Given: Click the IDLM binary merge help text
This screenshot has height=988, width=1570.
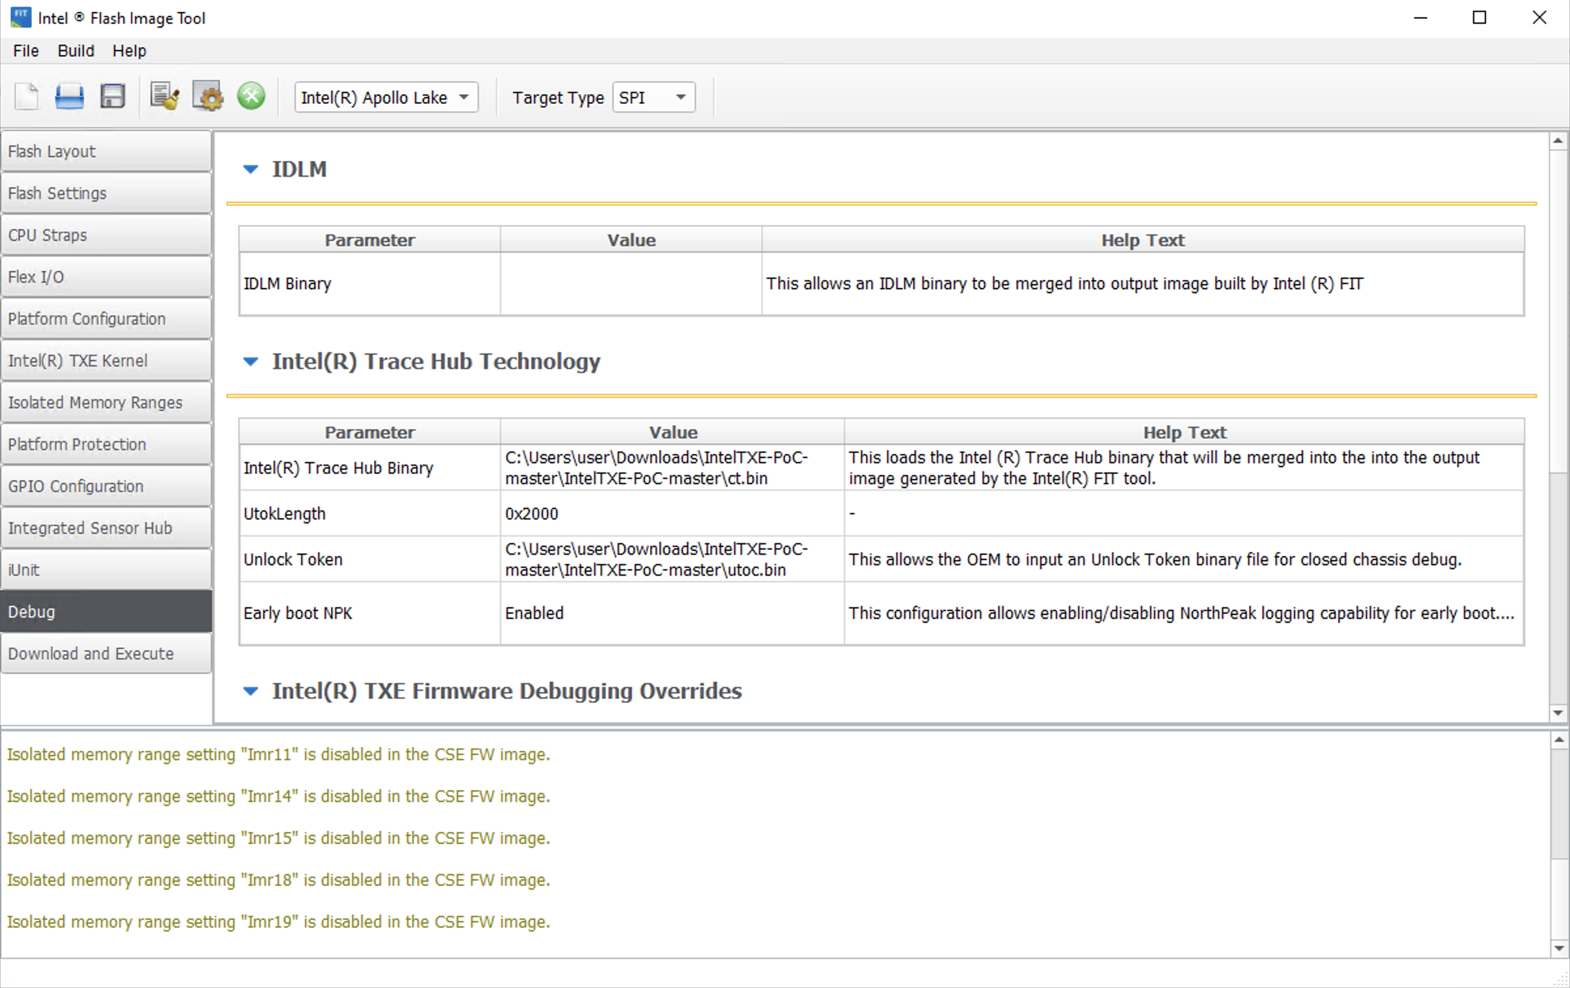Looking at the screenshot, I should coord(1065,284).
